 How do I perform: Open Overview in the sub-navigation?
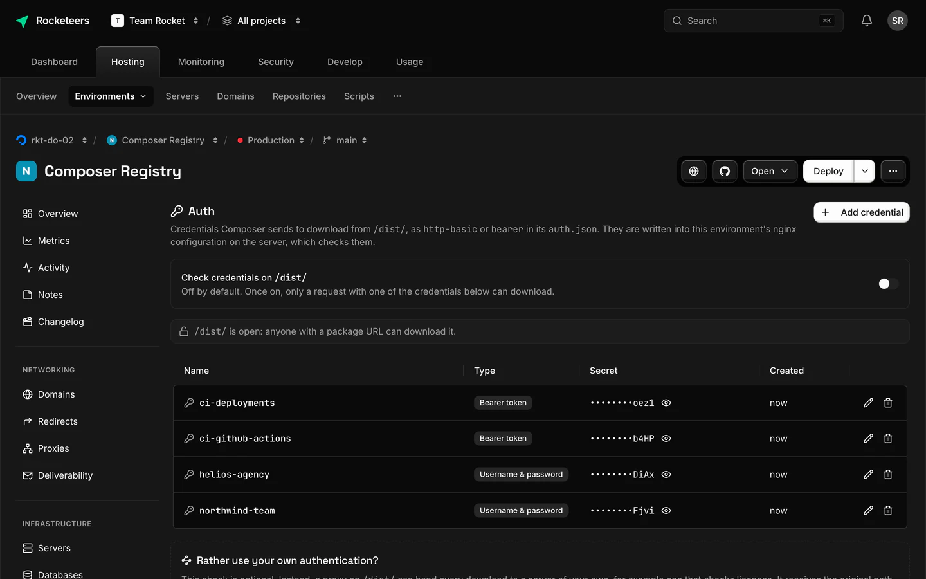pyautogui.click(x=36, y=96)
